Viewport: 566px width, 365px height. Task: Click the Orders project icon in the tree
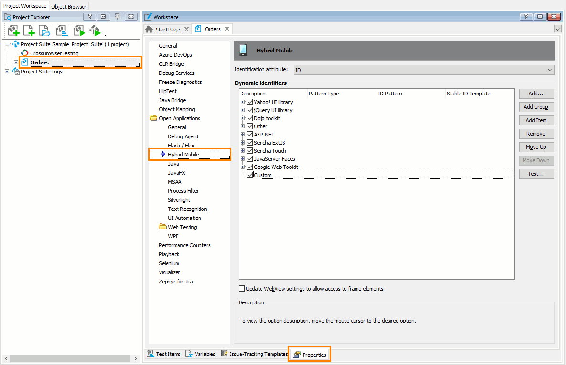[24, 62]
